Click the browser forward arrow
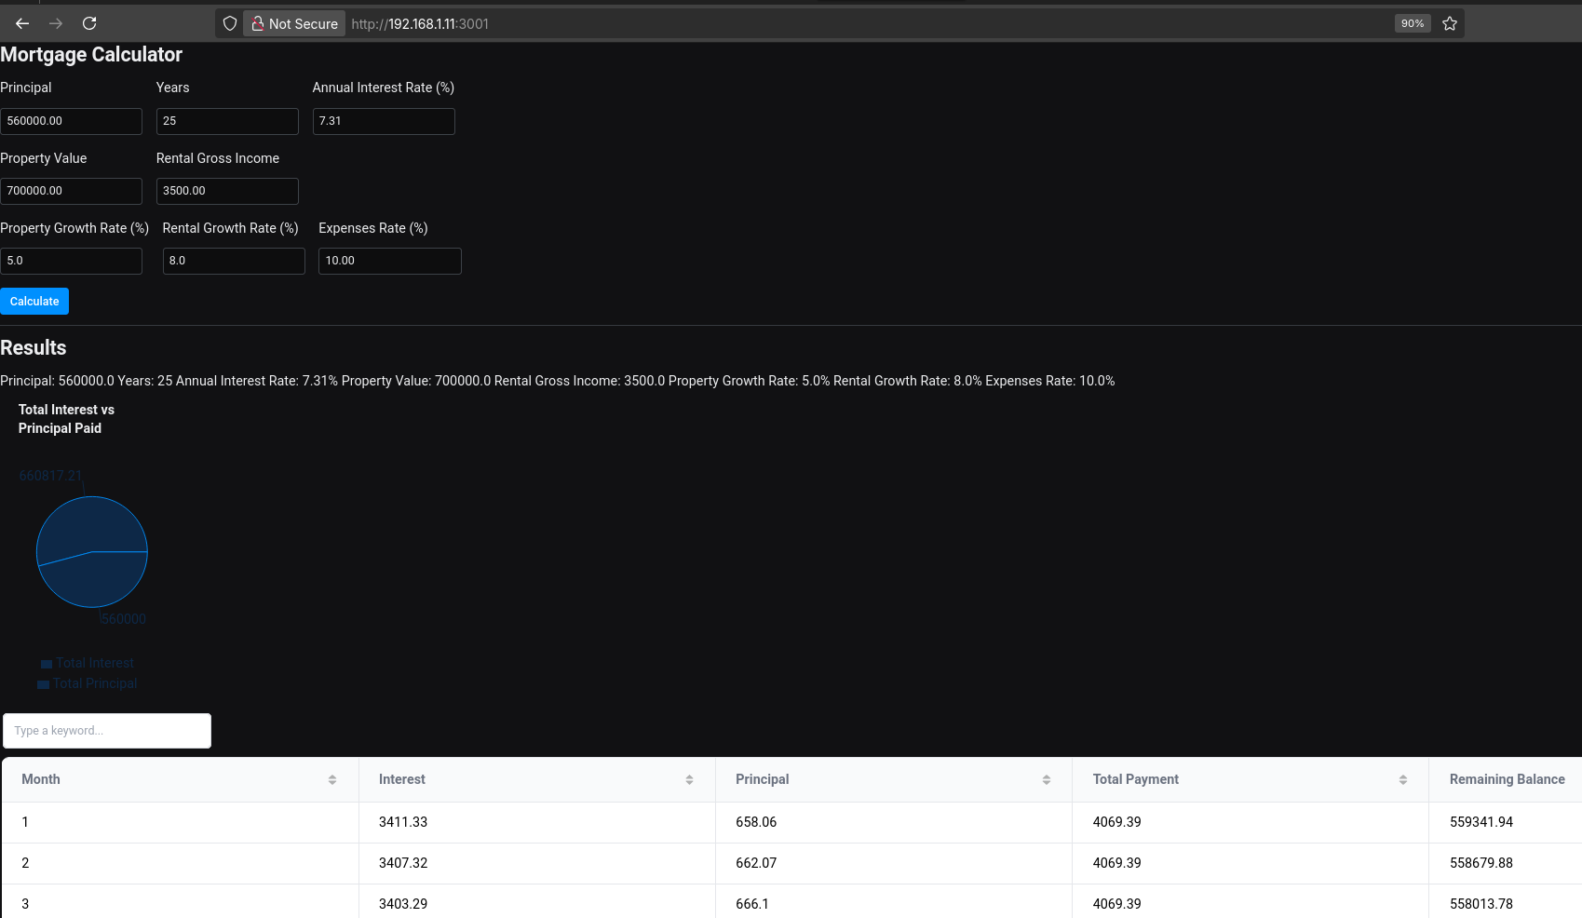Screen dimensions: 1582x918 coord(56,23)
